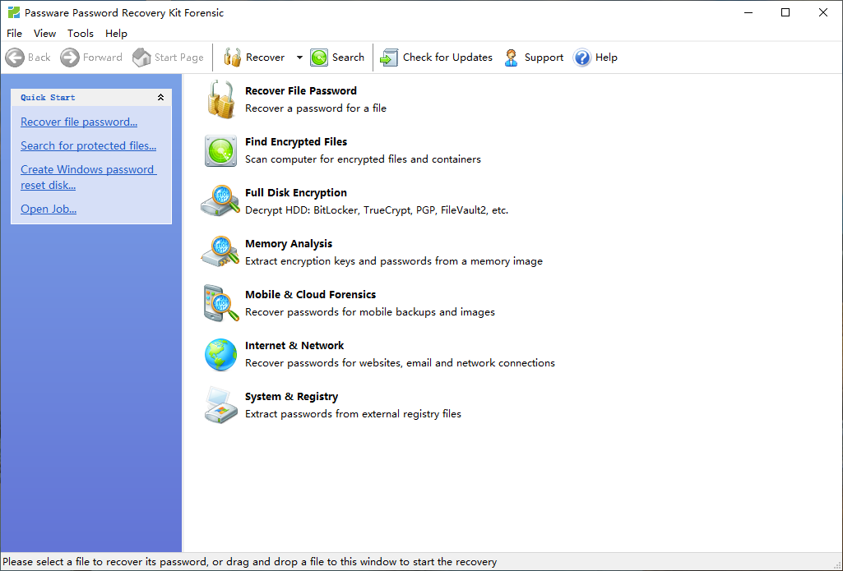Minimize the Passware window
The width and height of the screenshot is (843, 571).
click(x=748, y=12)
